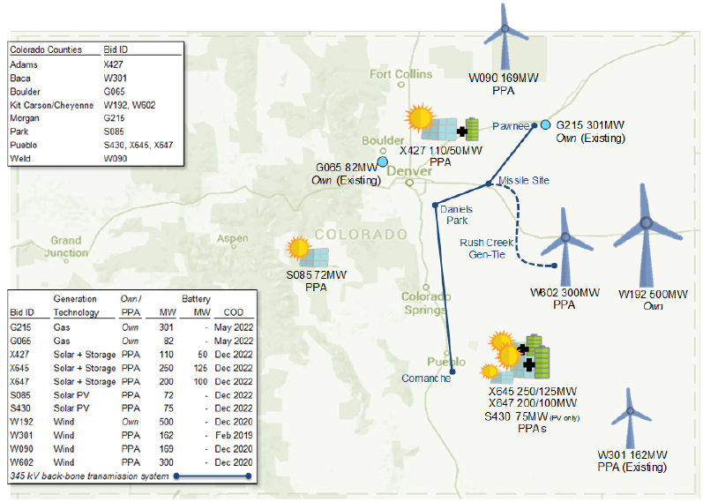Click the W090 wind turbine icon
The height and width of the screenshot is (502, 703).
click(505, 36)
